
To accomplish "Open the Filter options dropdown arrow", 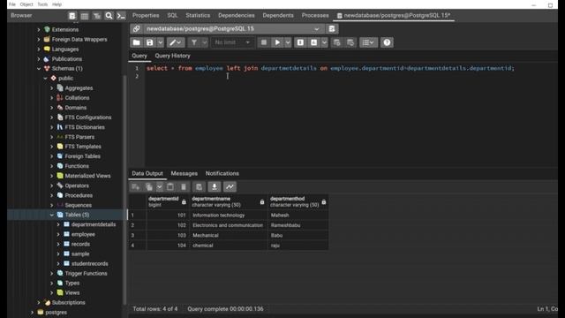I will 204,42.
